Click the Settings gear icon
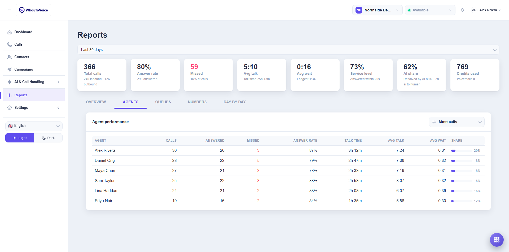 click(x=10, y=108)
